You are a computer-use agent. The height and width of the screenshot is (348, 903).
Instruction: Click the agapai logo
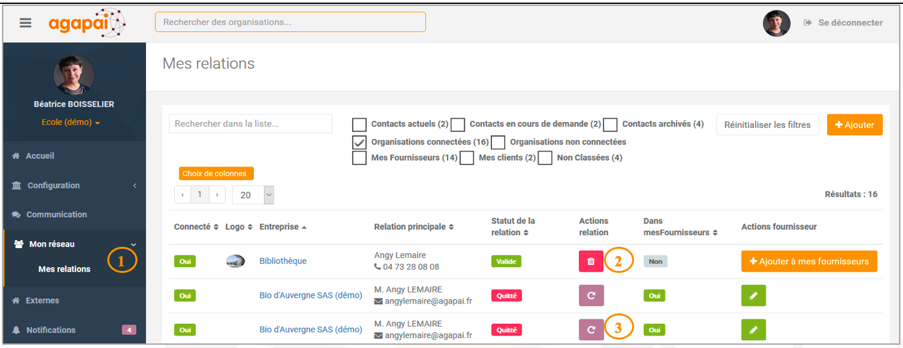pos(87,23)
